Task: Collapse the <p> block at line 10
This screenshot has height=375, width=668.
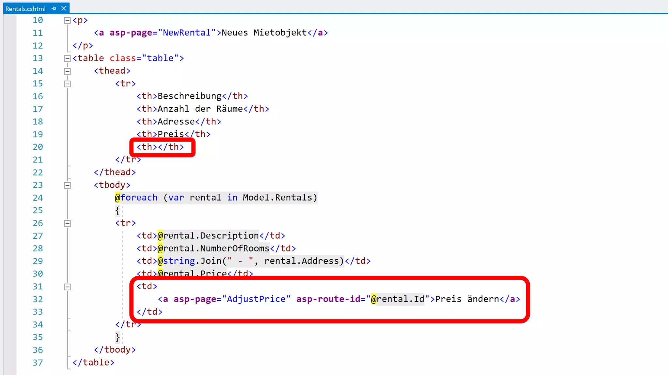Action: (67, 21)
